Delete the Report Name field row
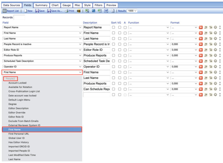 pos(201,28)
